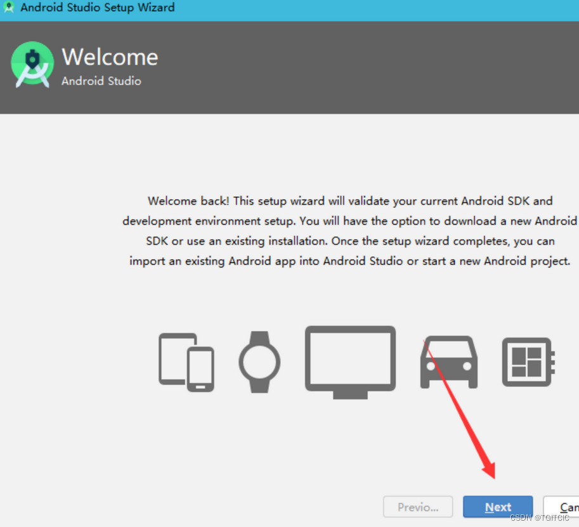
Task: Click the Android Things board icon
Action: (x=528, y=362)
